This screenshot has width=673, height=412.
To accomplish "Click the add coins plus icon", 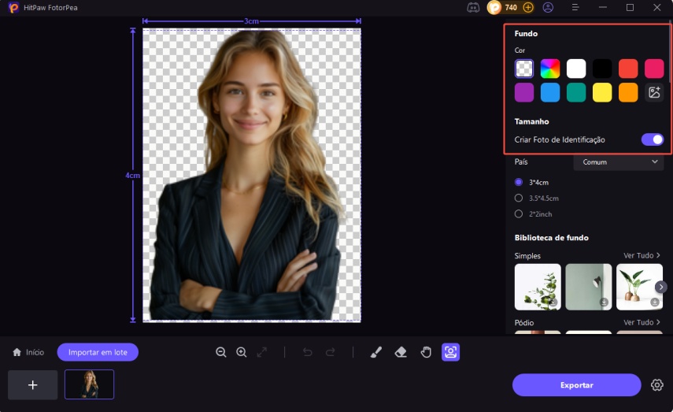I will click(x=528, y=8).
